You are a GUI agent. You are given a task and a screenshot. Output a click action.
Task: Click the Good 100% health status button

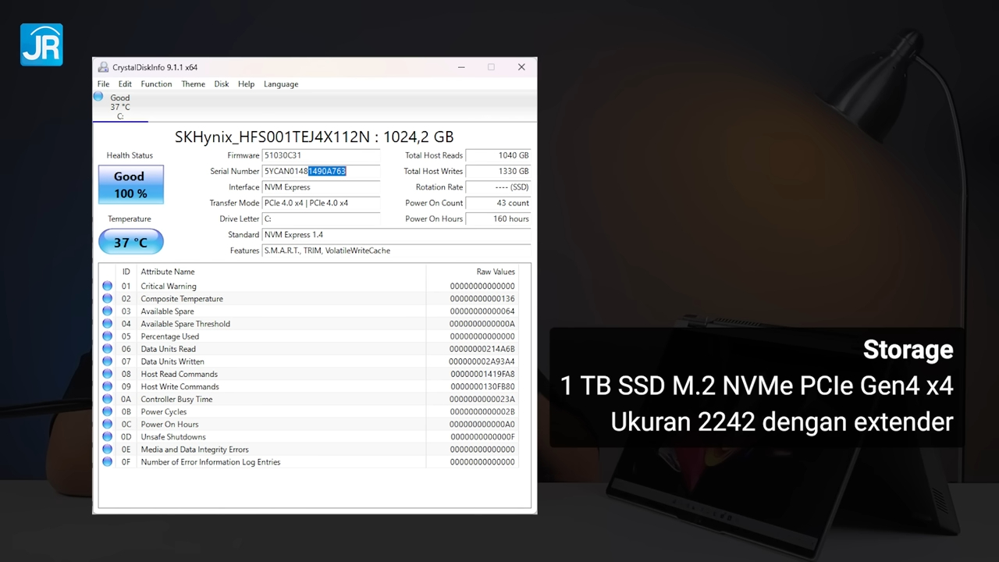tap(130, 184)
